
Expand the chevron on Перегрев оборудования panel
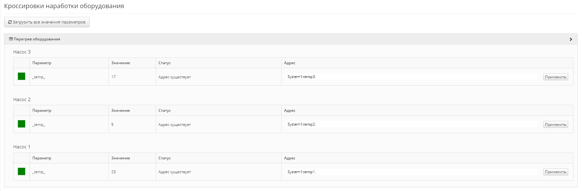point(571,39)
